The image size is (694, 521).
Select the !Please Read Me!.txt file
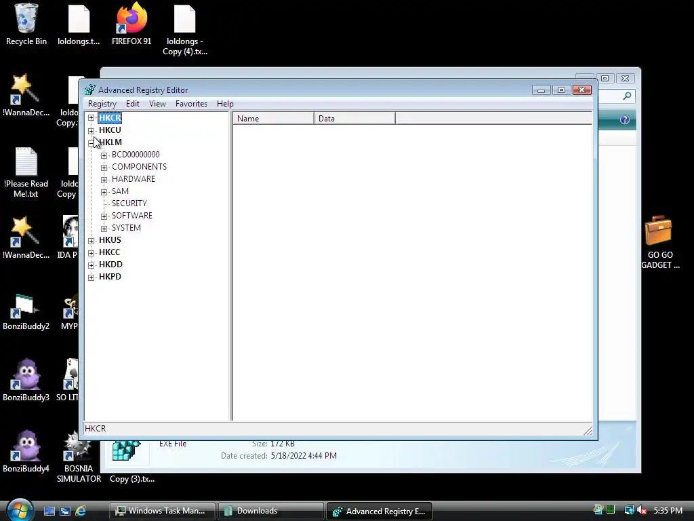[26, 172]
